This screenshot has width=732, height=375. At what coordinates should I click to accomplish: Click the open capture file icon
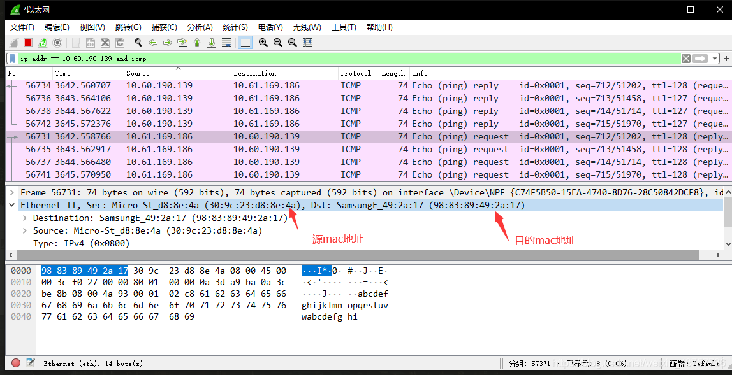point(76,43)
